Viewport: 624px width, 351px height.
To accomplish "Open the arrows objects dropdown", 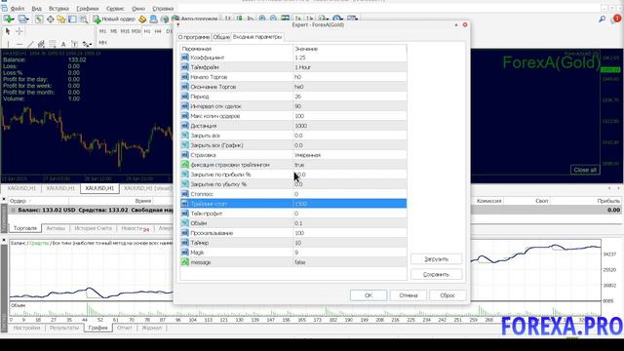I will coord(87,44).
